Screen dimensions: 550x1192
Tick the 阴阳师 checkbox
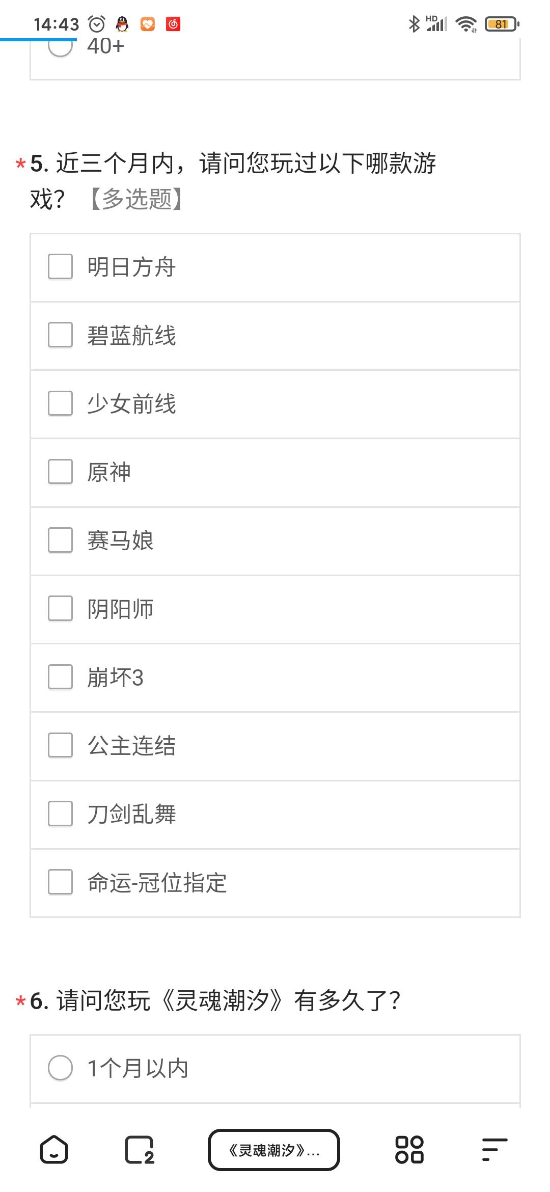pos(60,609)
